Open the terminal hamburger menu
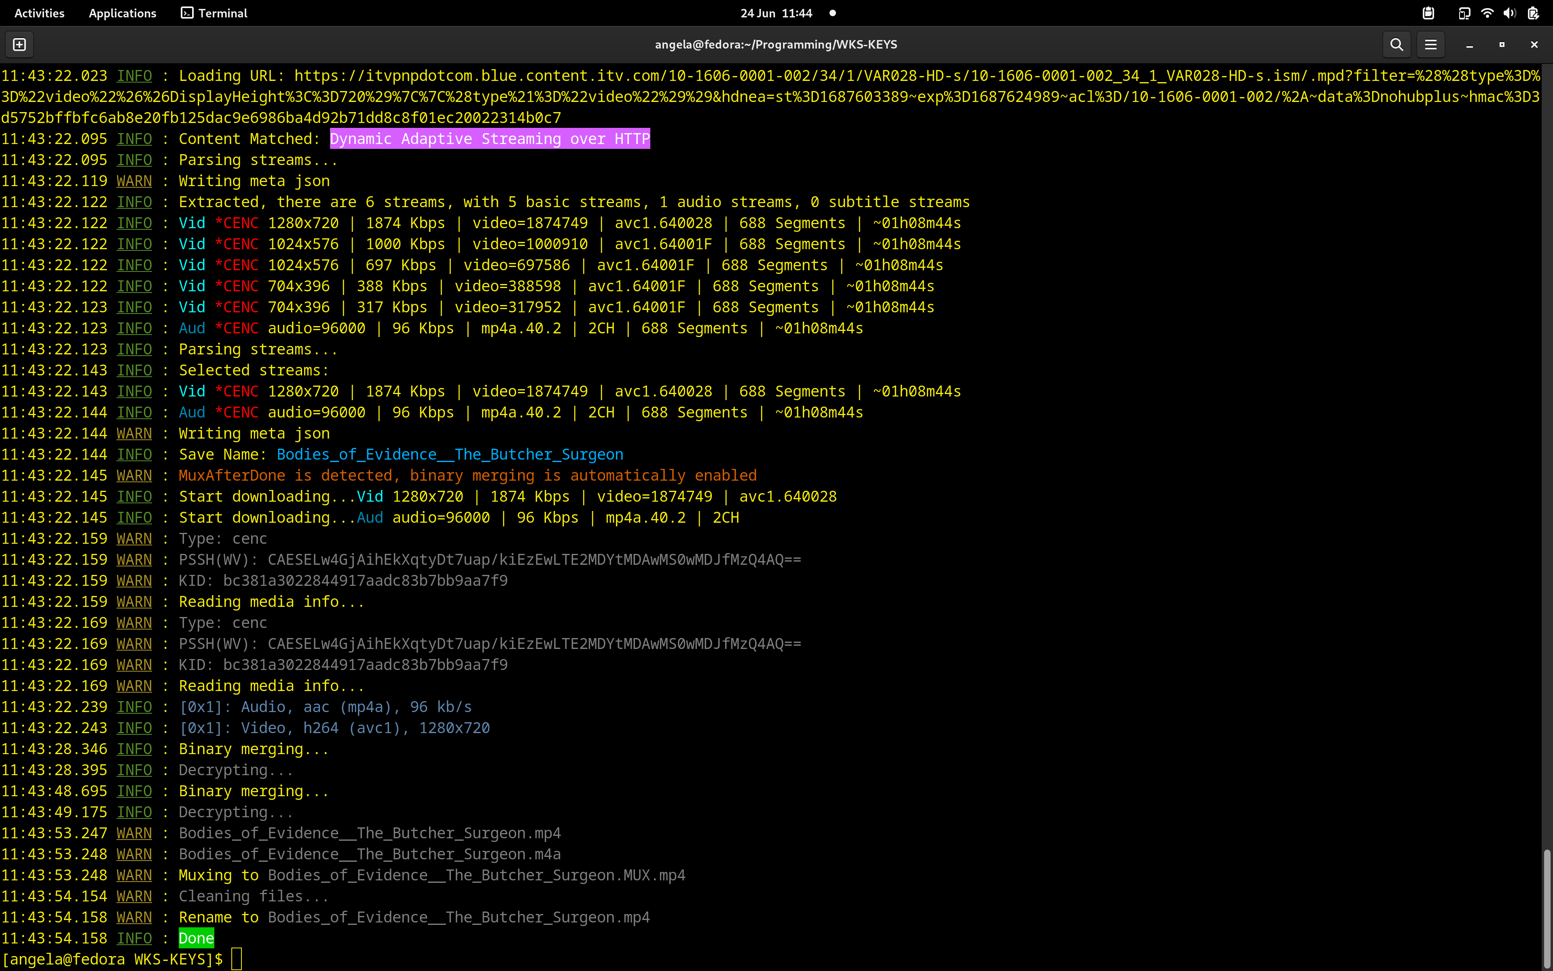 1430,45
